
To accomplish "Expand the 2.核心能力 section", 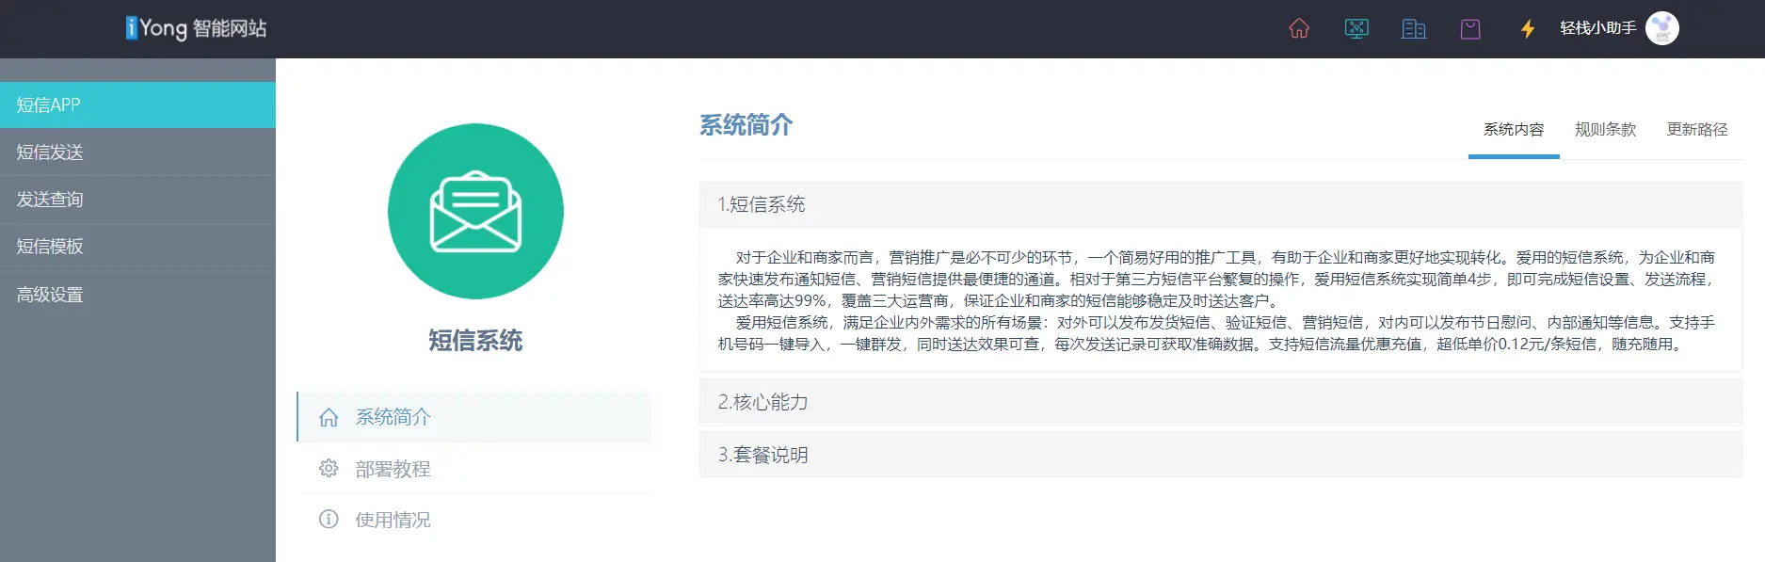I will pos(1220,402).
